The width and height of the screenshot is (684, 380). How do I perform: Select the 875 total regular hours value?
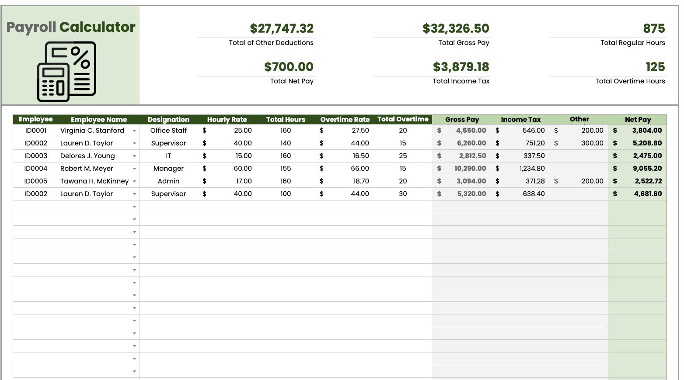(x=654, y=28)
